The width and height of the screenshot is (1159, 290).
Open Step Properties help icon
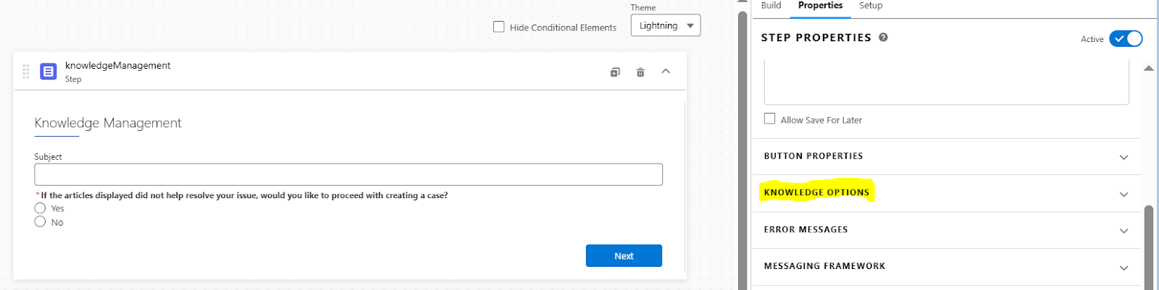(884, 38)
